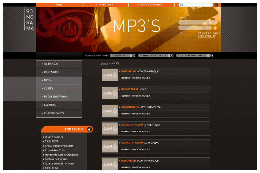Image resolution: width=260 pixels, height=173 pixels.
Task: Click HEY CARMELITA! song title
Action: point(151,107)
